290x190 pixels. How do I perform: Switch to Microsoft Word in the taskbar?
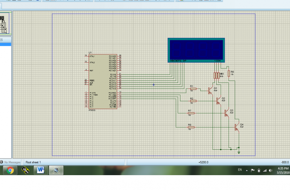click(x=41, y=170)
